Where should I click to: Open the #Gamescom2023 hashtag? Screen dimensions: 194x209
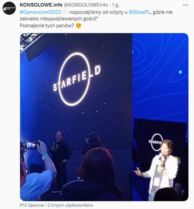pos(40,12)
